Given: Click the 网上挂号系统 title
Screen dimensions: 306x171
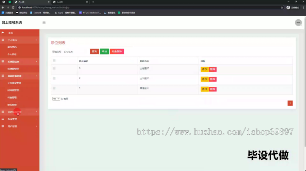Looking at the screenshot, I should point(12,23).
